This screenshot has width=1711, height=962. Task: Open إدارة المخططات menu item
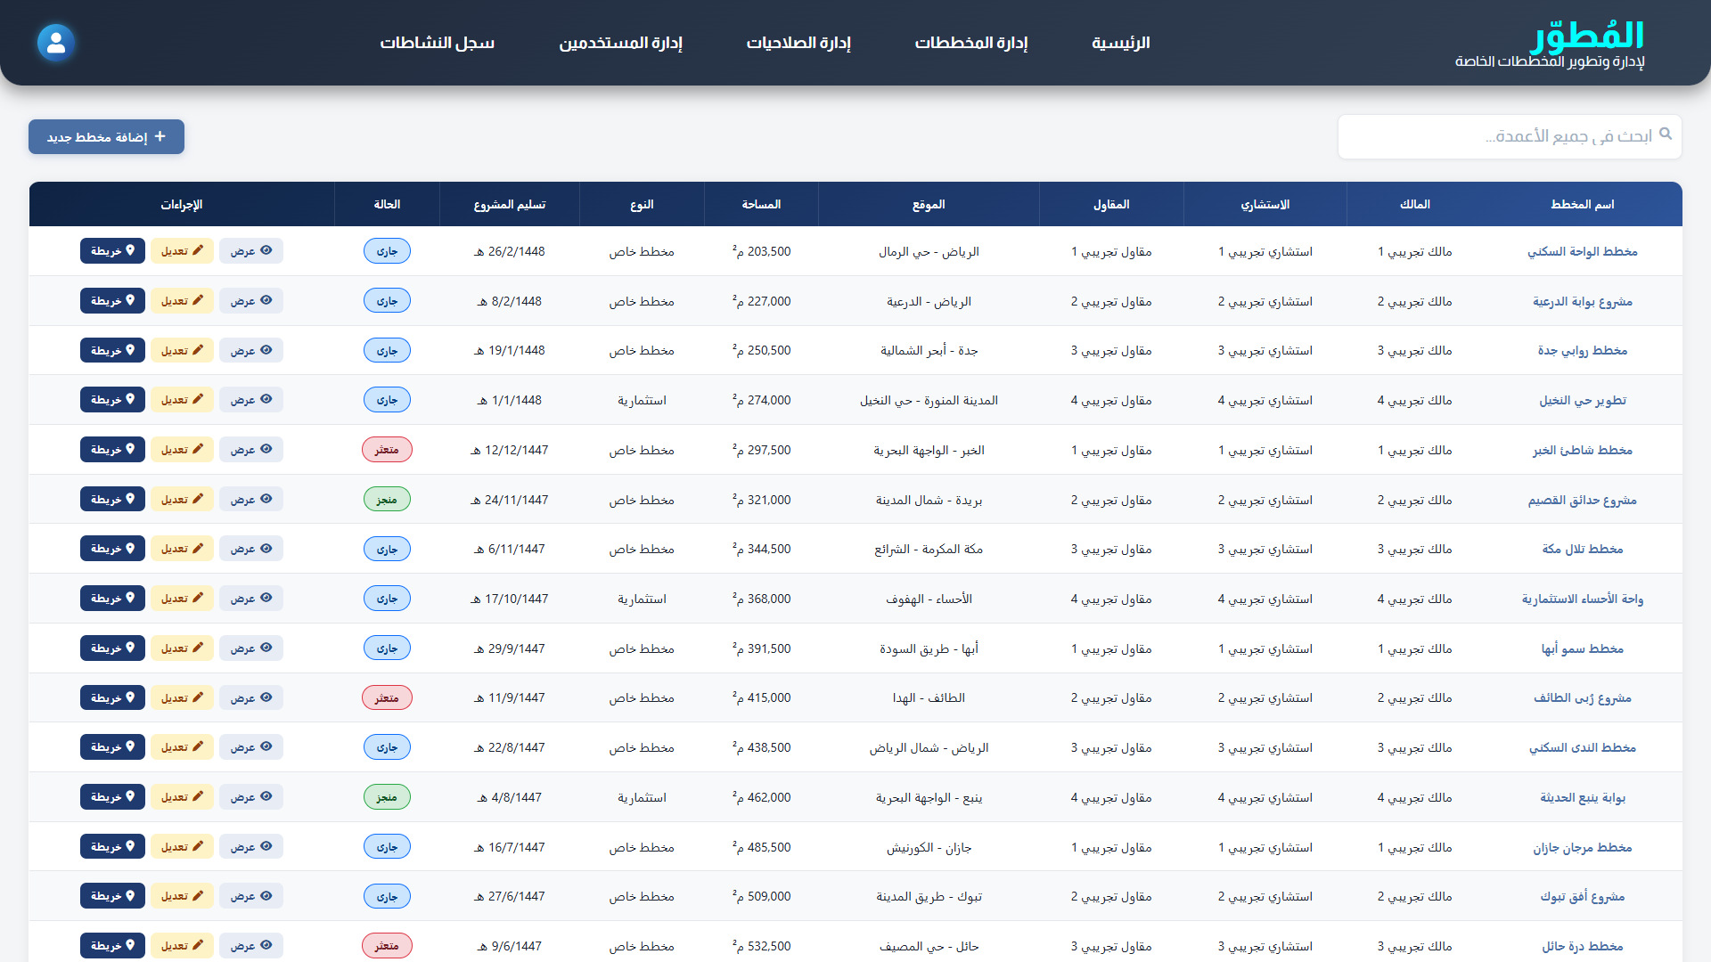[x=971, y=43]
